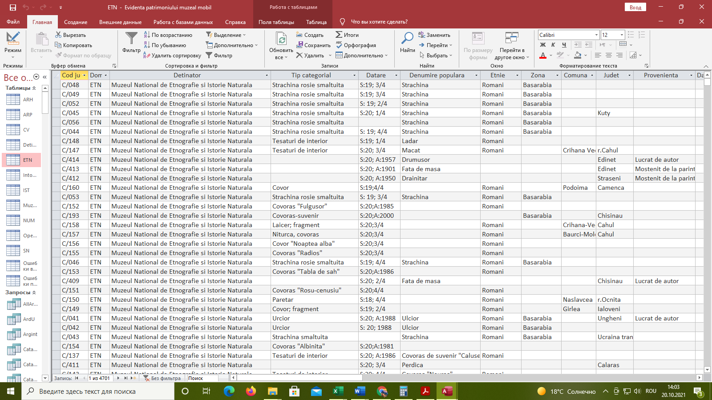Click Перейти в другое окно icon
The image size is (712, 400).
512,37
